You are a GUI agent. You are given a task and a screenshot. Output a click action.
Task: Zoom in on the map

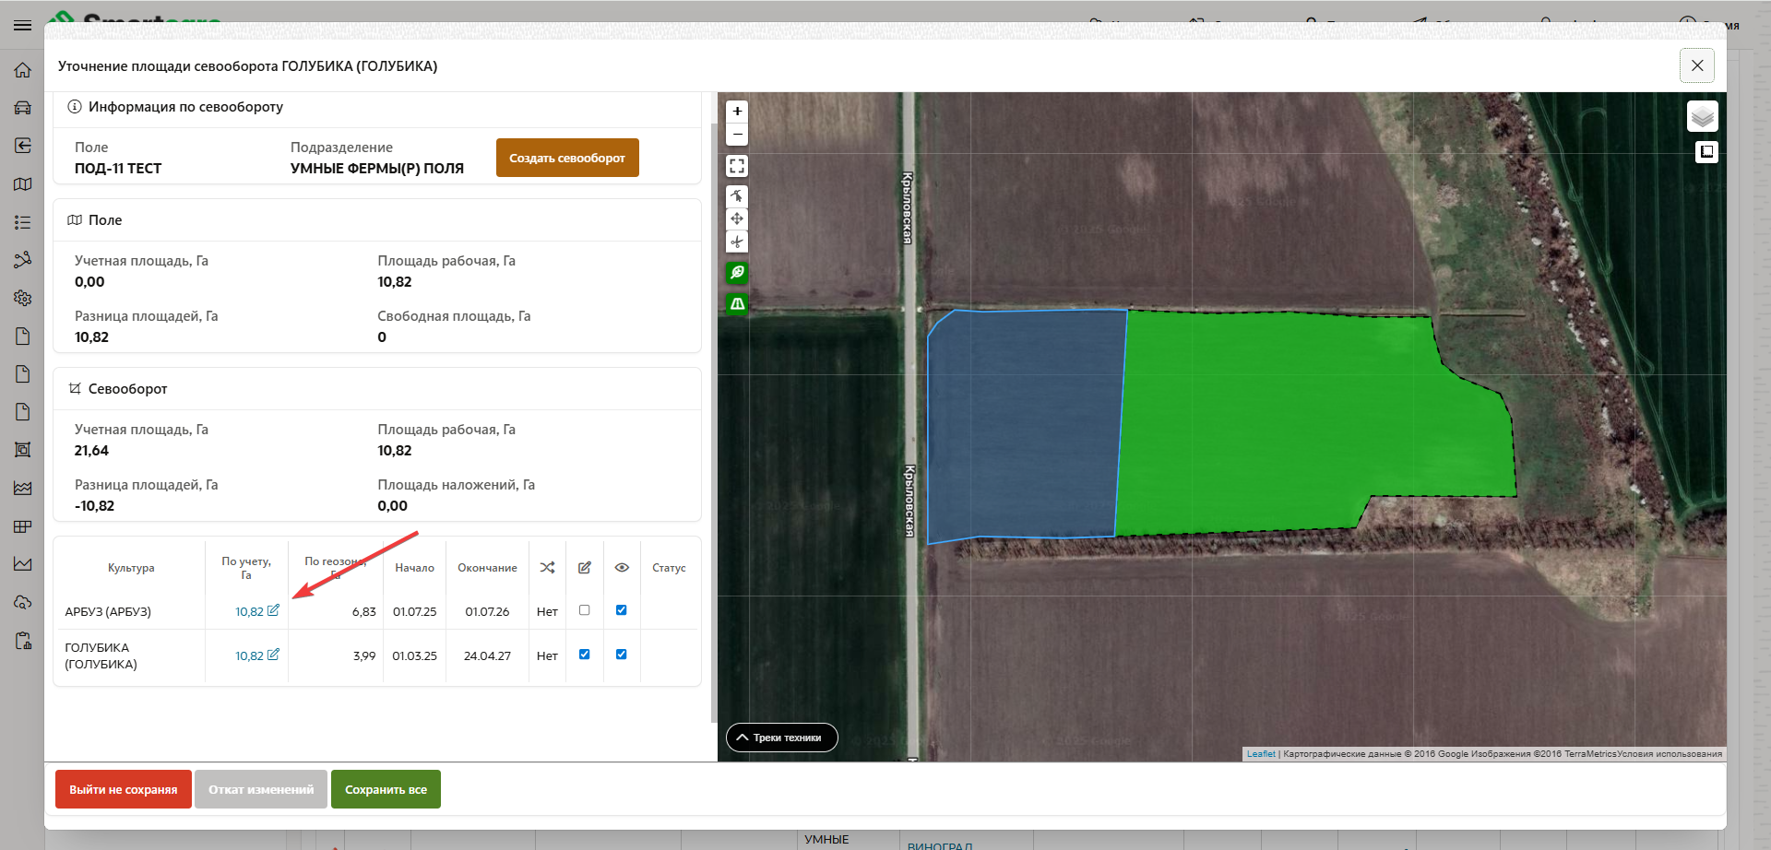(x=737, y=112)
